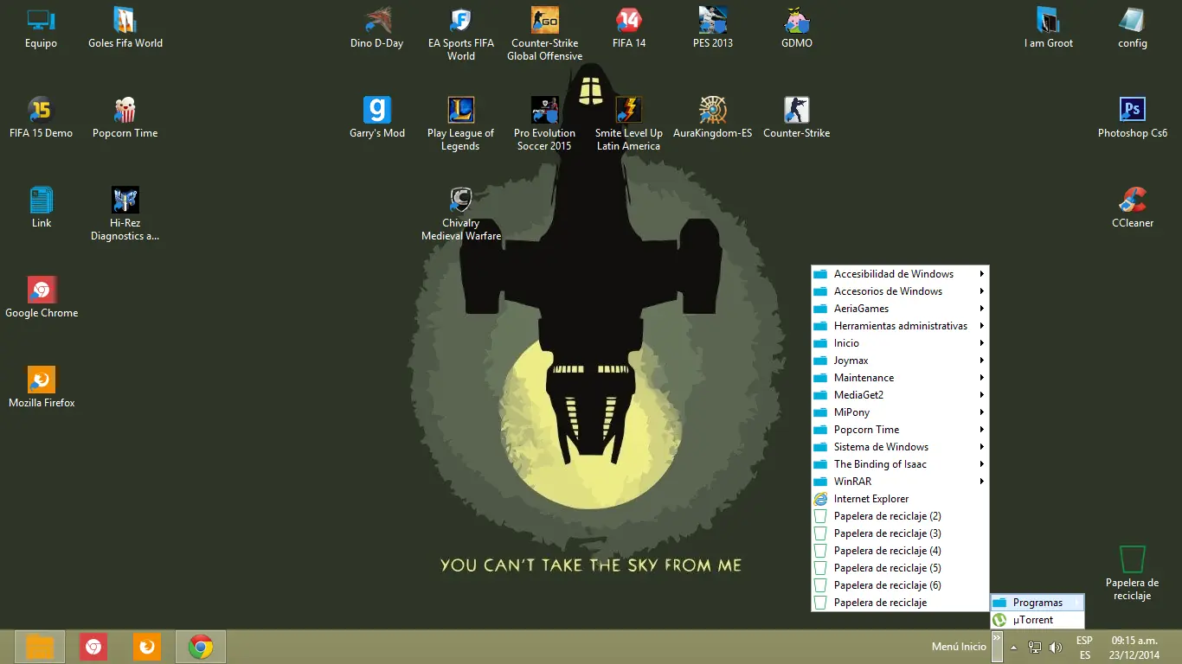Switch input language via ESP indicator
Viewport: 1182px width, 664px height.
coord(1084,647)
